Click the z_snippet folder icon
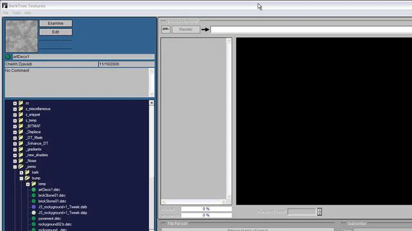Image resolution: width=412 pixels, height=231 pixels. (x=21, y=114)
